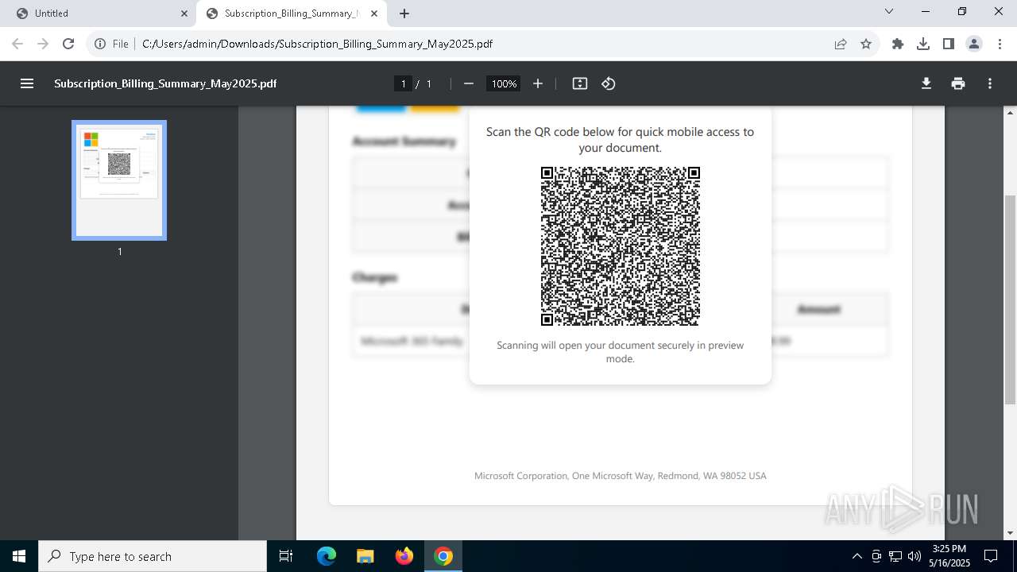
Task: Bookmark this tab with star icon
Action: [x=866, y=44]
